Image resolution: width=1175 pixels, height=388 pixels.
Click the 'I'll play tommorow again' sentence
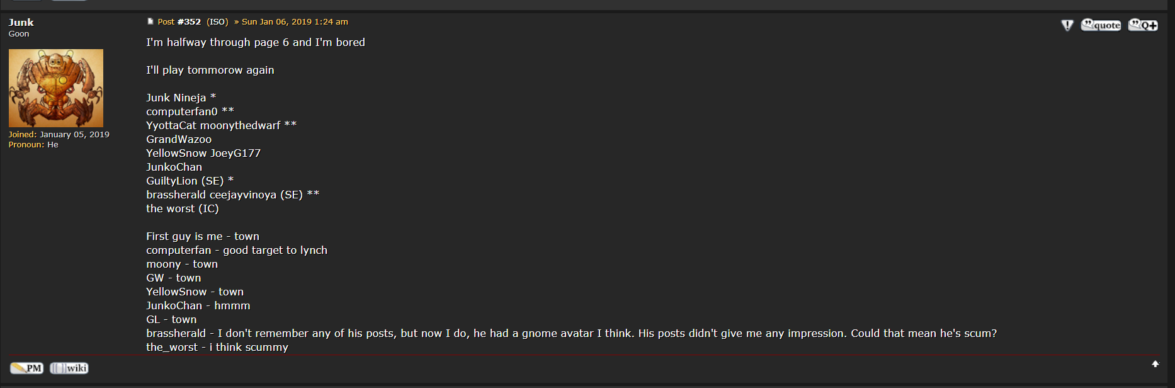(x=210, y=70)
